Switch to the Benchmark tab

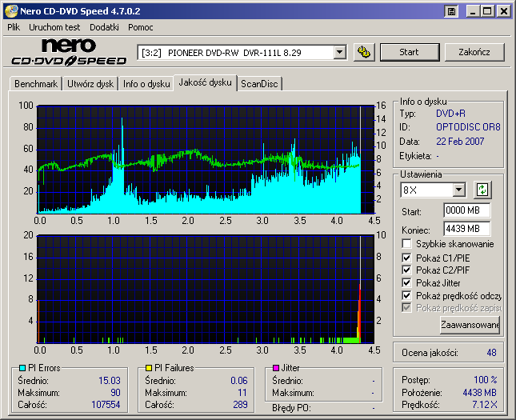(x=36, y=84)
